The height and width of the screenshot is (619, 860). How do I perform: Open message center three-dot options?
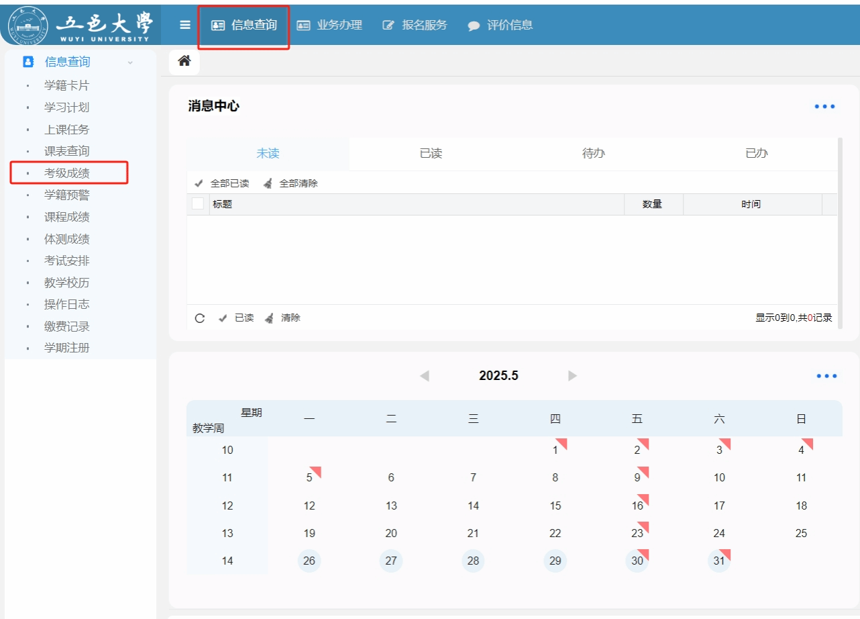(824, 107)
